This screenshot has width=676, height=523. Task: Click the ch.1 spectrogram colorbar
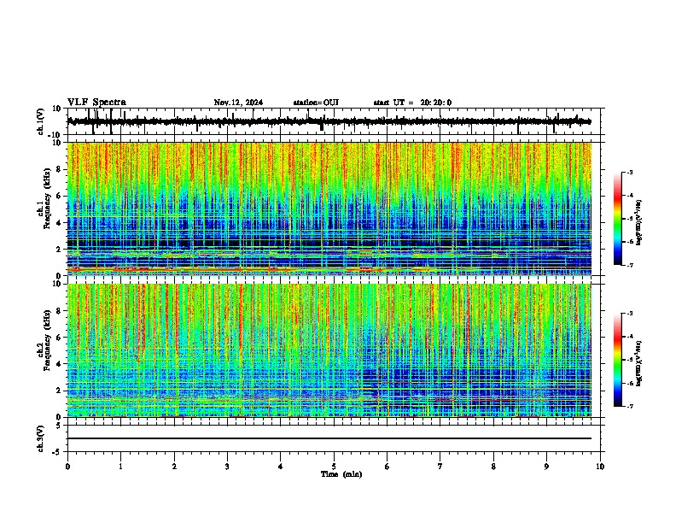(x=618, y=219)
